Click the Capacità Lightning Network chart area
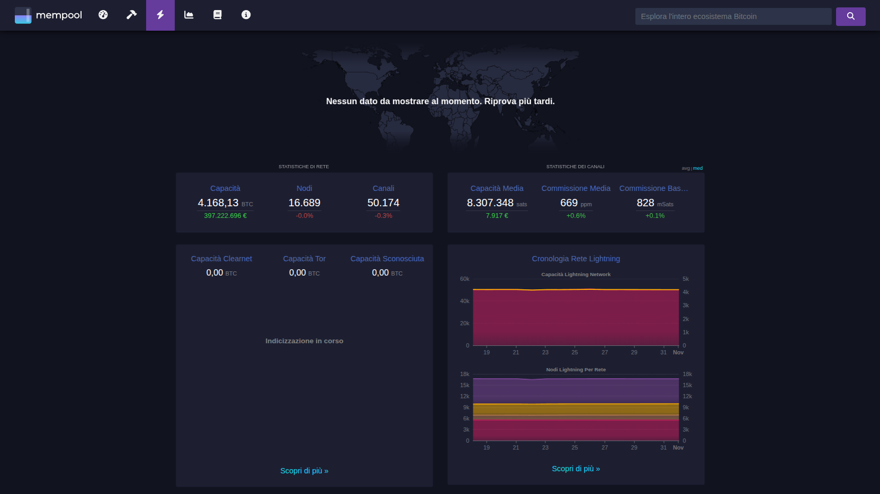Image resolution: width=880 pixels, height=494 pixels. (576, 317)
